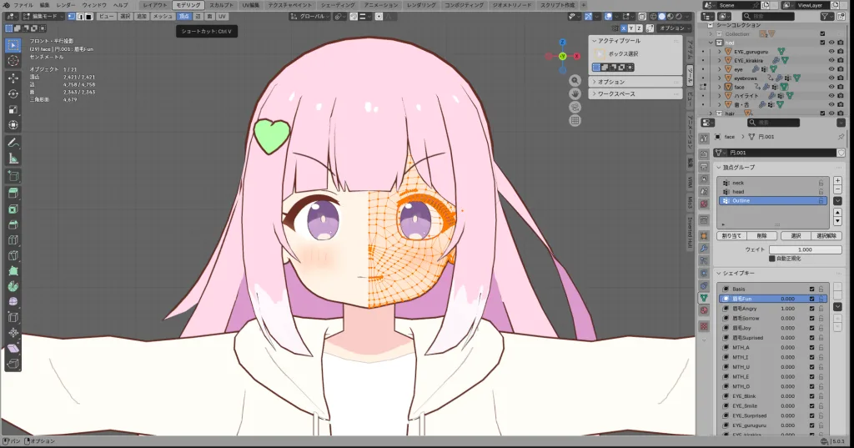The width and height of the screenshot is (854, 448).
Task: Adjust the ウェイト slider value
Action: [x=805, y=249]
